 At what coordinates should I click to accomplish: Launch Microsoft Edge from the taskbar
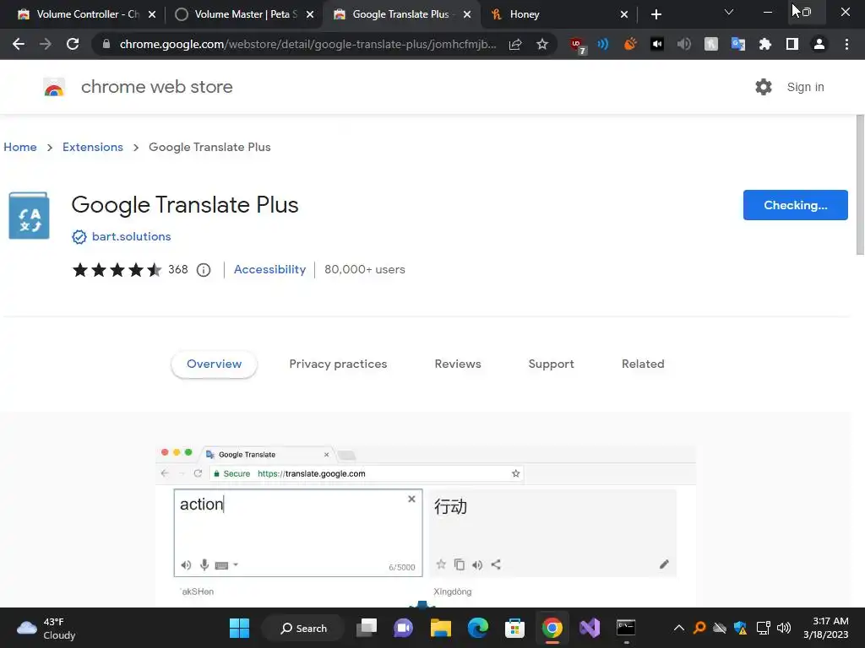pos(478,628)
